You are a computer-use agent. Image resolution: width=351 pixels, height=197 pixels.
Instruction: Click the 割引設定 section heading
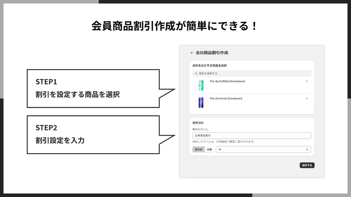pos(198,123)
